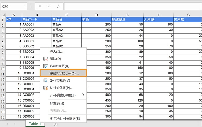The image size is (202, 127).
Task: Choose 名前の変更(R) from the context menu
Action: (63, 66)
